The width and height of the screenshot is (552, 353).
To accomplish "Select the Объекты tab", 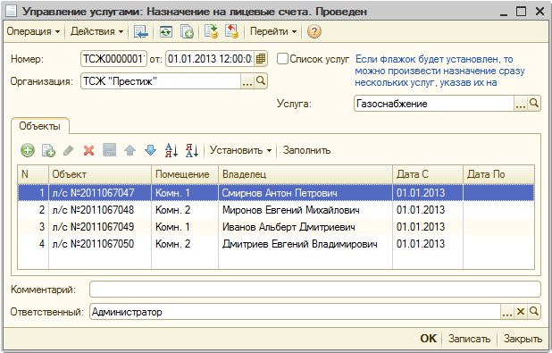I will pyautogui.click(x=40, y=126).
